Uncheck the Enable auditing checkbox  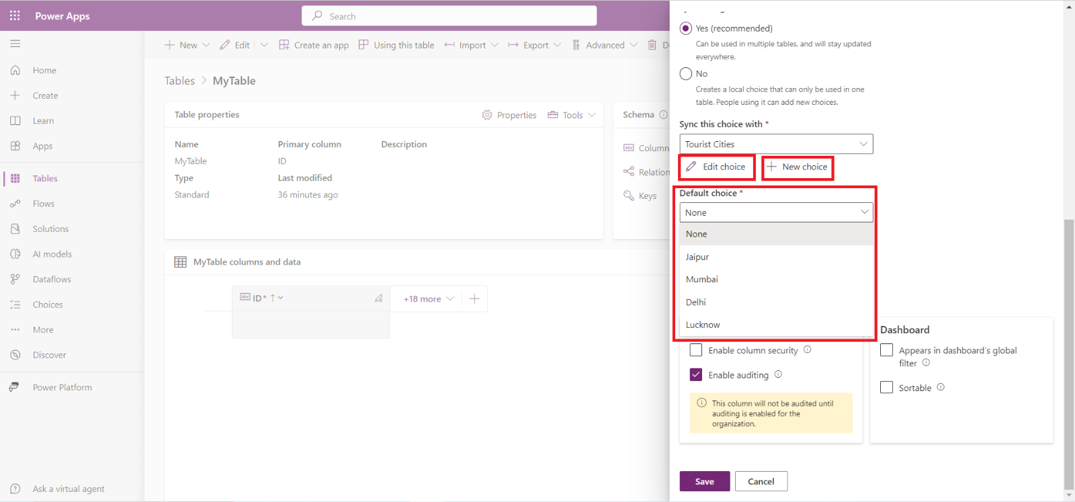[x=696, y=375]
